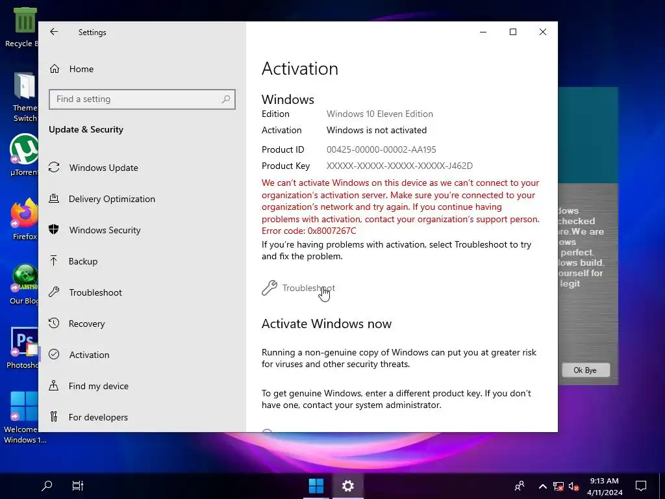The width and height of the screenshot is (665, 499).
Task: Click the 'Windows 10 Eleven Edition' text
Action: 379,114
